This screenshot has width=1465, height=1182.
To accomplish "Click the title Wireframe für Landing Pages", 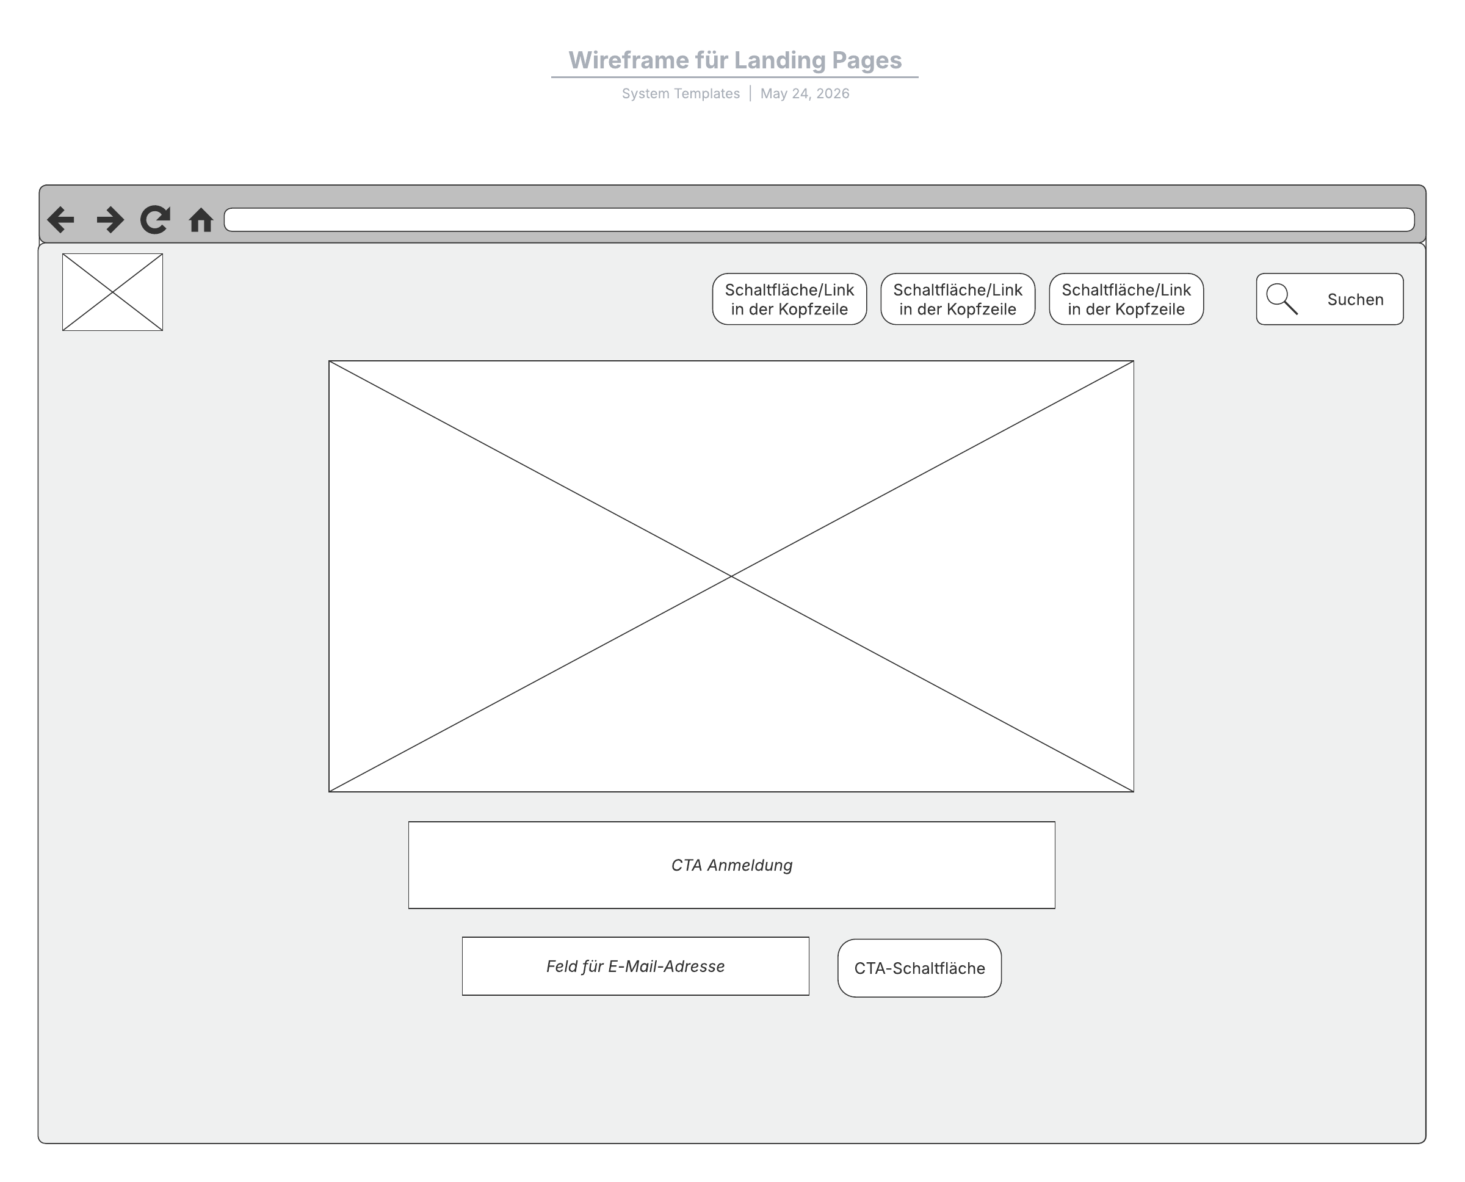I will click(734, 60).
